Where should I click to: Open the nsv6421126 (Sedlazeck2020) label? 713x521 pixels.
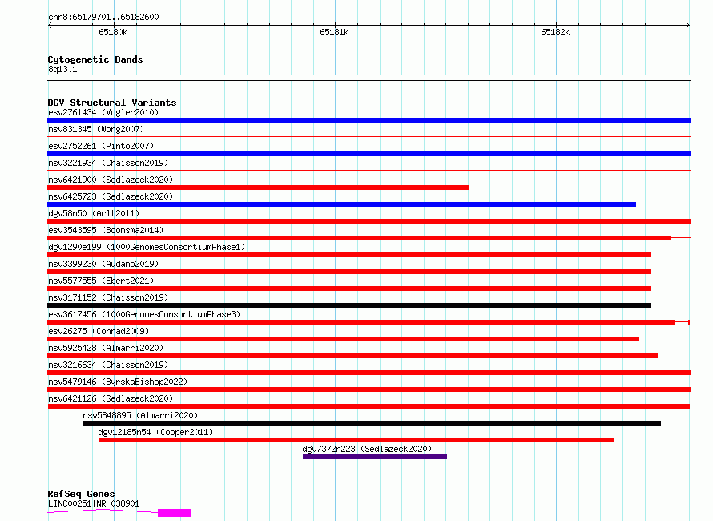pos(111,398)
